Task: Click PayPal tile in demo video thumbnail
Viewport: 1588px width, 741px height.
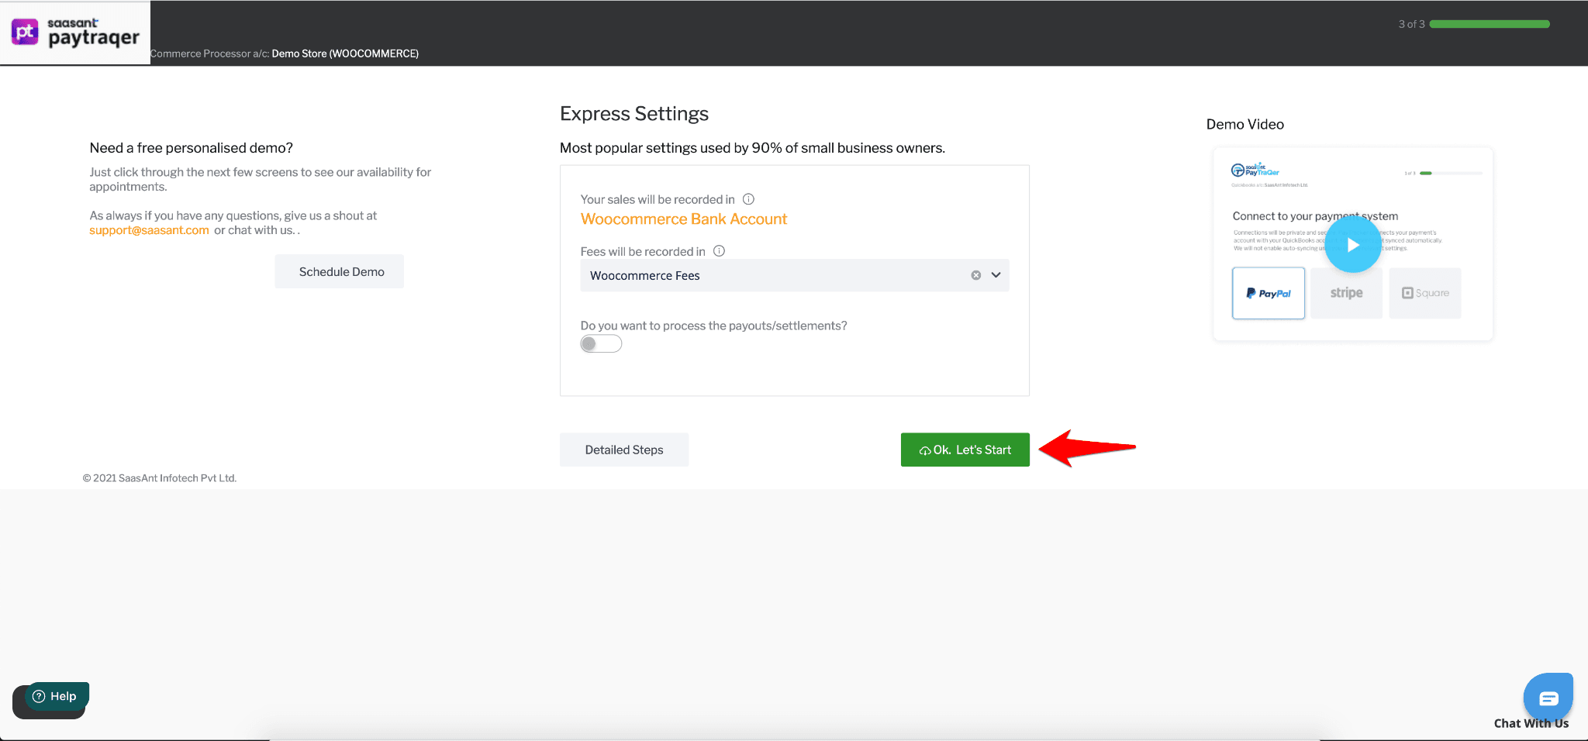Action: 1269,293
